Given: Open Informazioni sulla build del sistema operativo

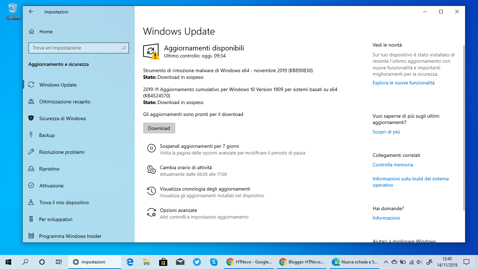Looking at the screenshot, I should [x=410, y=182].
